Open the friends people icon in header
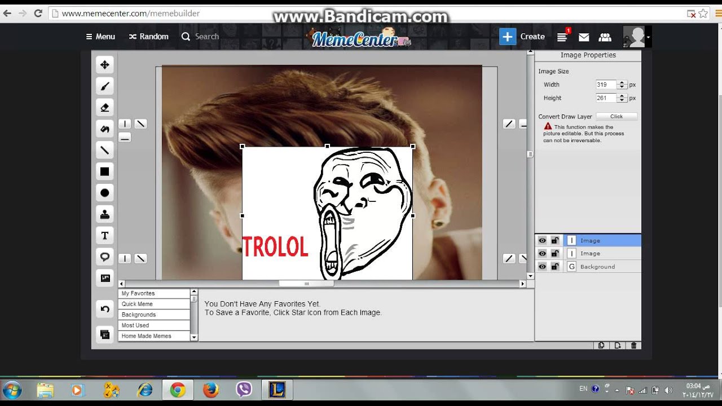Viewport: 722px width, 406px height. pyautogui.click(x=605, y=37)
